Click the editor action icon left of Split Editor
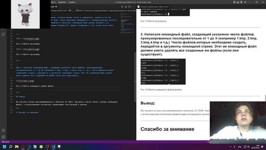The width and height of the screenshot is (266, 150). pyautogui.click(x=126, y=7)
